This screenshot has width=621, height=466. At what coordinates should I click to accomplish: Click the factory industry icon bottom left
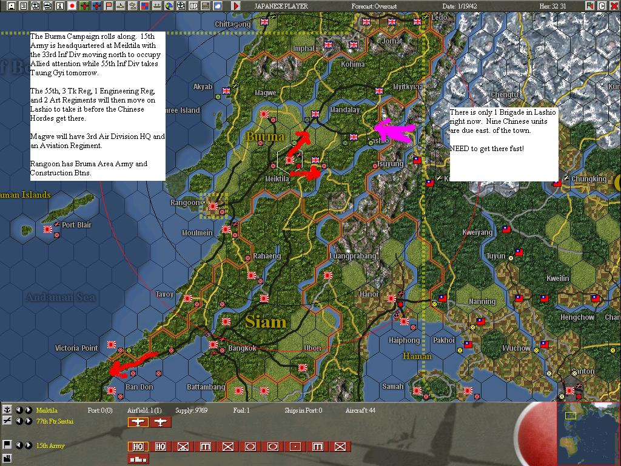click(x=7, y=460)
